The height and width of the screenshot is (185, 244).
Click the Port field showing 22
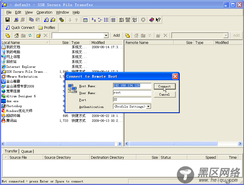point(132,100)
